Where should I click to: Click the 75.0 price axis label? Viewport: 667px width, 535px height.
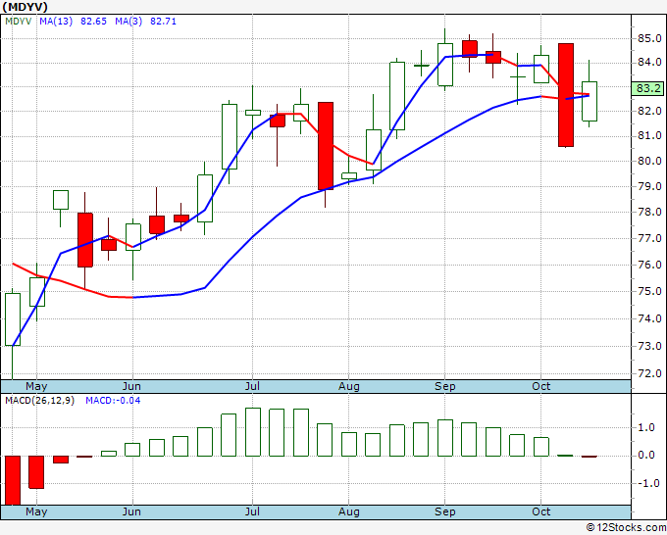(649, 292)
